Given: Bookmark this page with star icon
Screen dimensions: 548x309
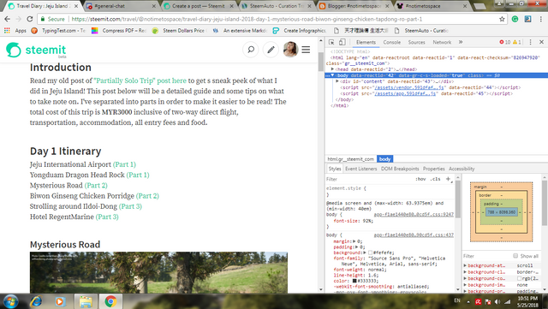Looking at the screenshot, I should pyautogui.click(x=502, y=19).
